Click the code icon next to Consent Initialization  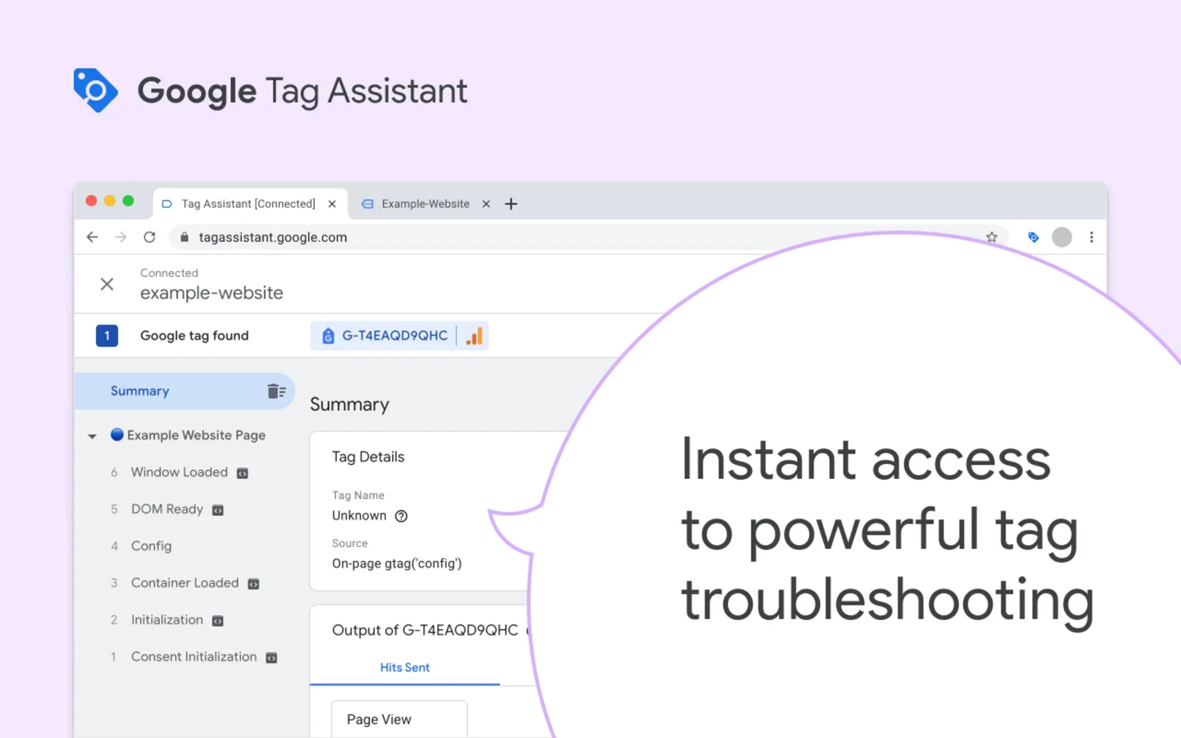(x=271, y=657)
